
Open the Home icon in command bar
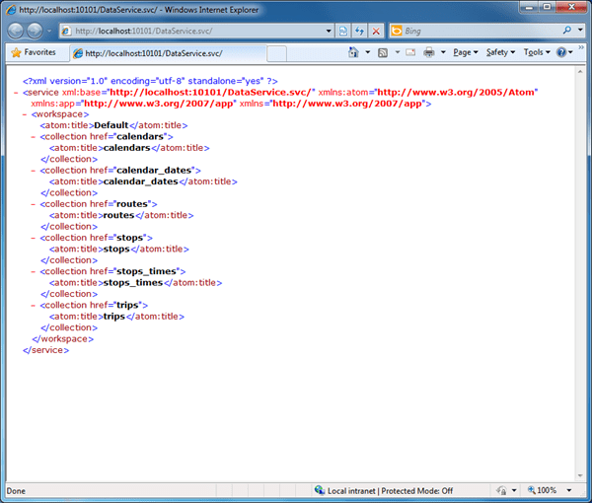pyautogui.click(x=353, y=52)
